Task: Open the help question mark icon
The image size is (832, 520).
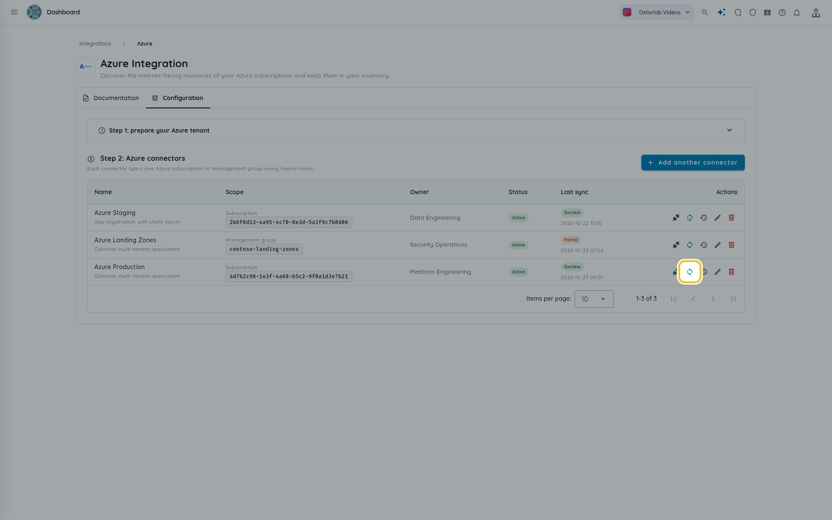Action: point(782,13)
